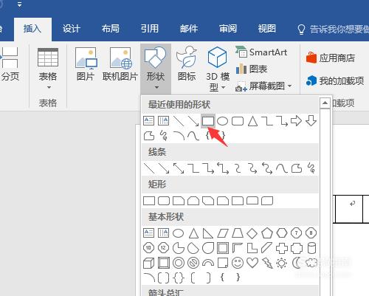Select double-arrow line in 线条 section
Viewport: 369px width, 296px height.
click(x=179, y=168)
